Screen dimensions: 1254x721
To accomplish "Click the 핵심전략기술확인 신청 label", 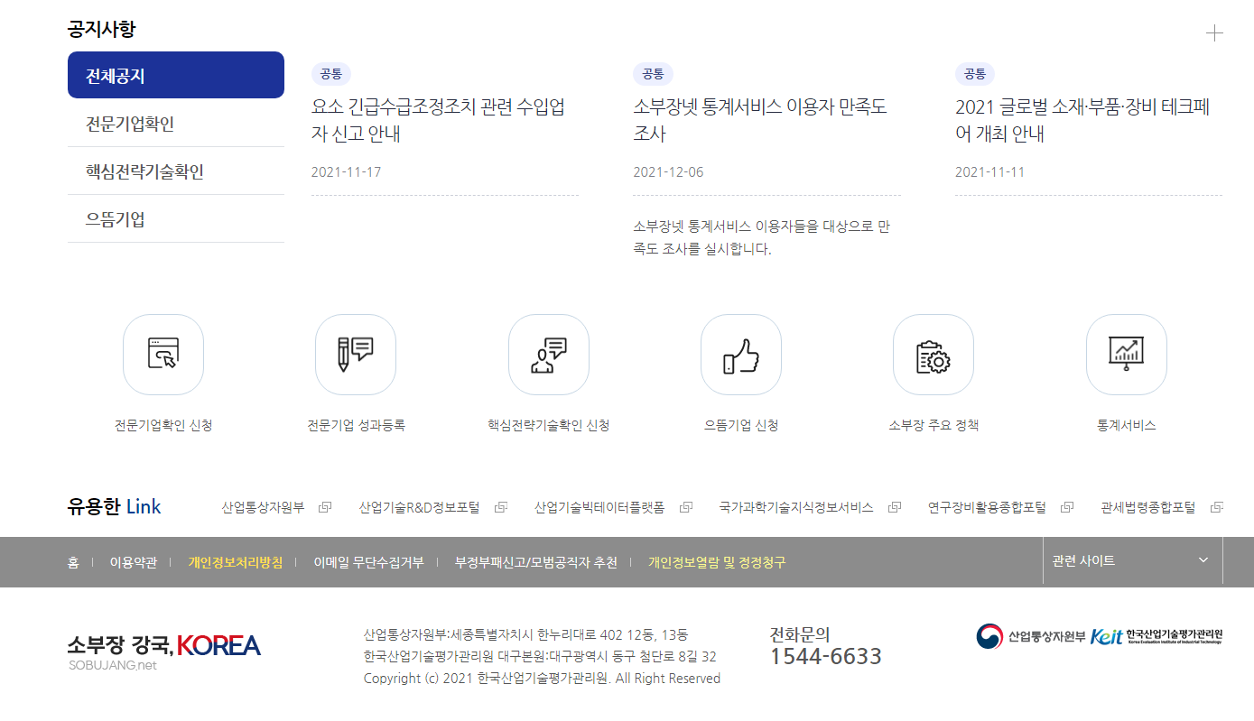I will (x=549, y=425).
